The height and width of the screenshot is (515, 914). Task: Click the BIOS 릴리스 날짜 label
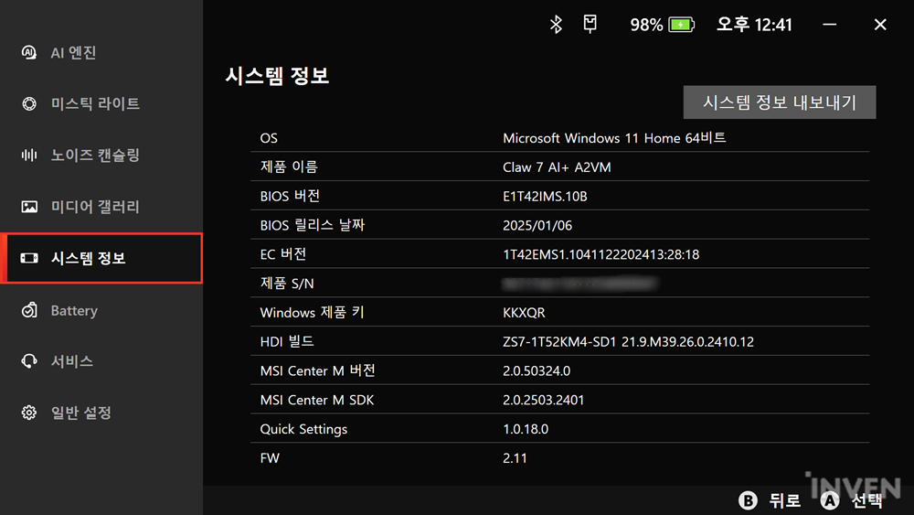point(313,225)
